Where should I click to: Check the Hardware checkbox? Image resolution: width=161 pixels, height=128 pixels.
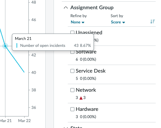72,109
